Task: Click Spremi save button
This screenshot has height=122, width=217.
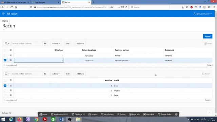Action: [208, 36]
